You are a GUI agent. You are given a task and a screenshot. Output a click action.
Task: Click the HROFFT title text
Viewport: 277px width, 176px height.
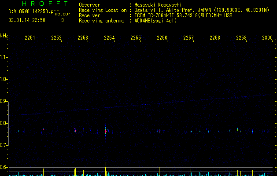tap(45, 4)
